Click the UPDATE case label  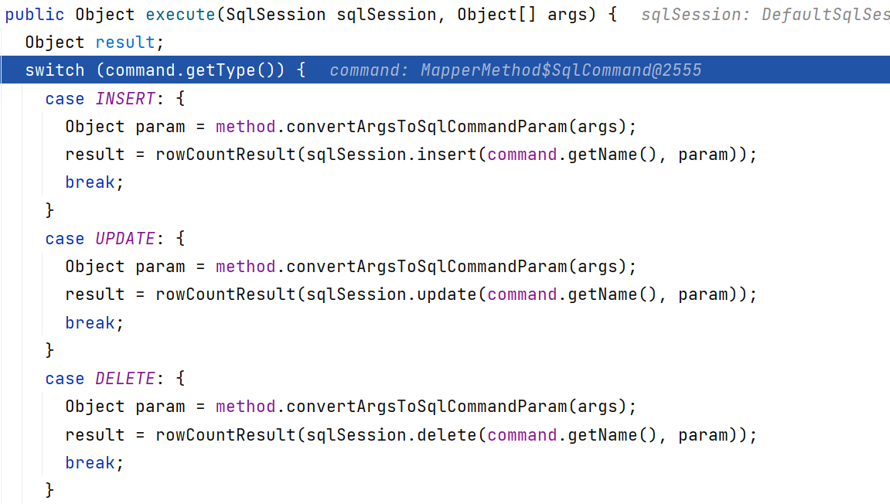tap(124, 238)
